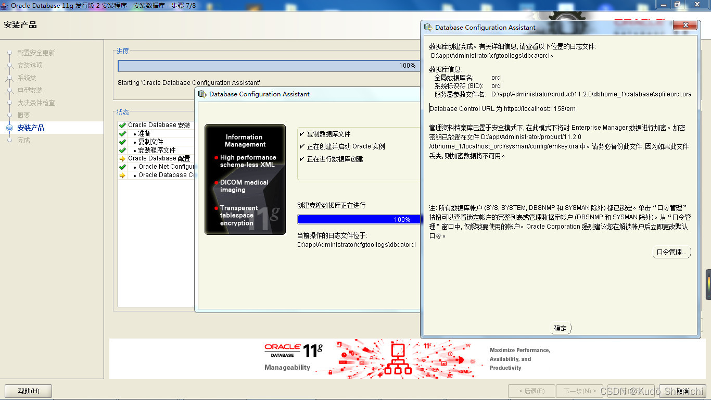The width and height of the screenshot is (711, 400).
Task: Click the 帮助(H) help button
Action: (x=28, y=391)
